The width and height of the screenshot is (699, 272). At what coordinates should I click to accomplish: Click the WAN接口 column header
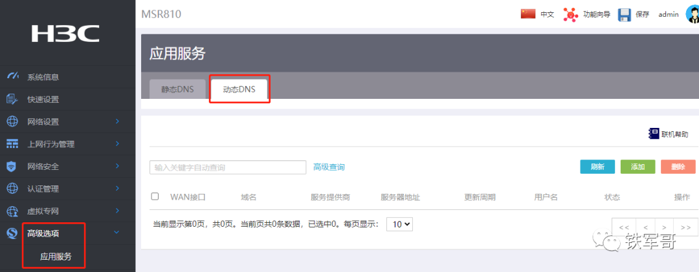click(x=188, y=197)
